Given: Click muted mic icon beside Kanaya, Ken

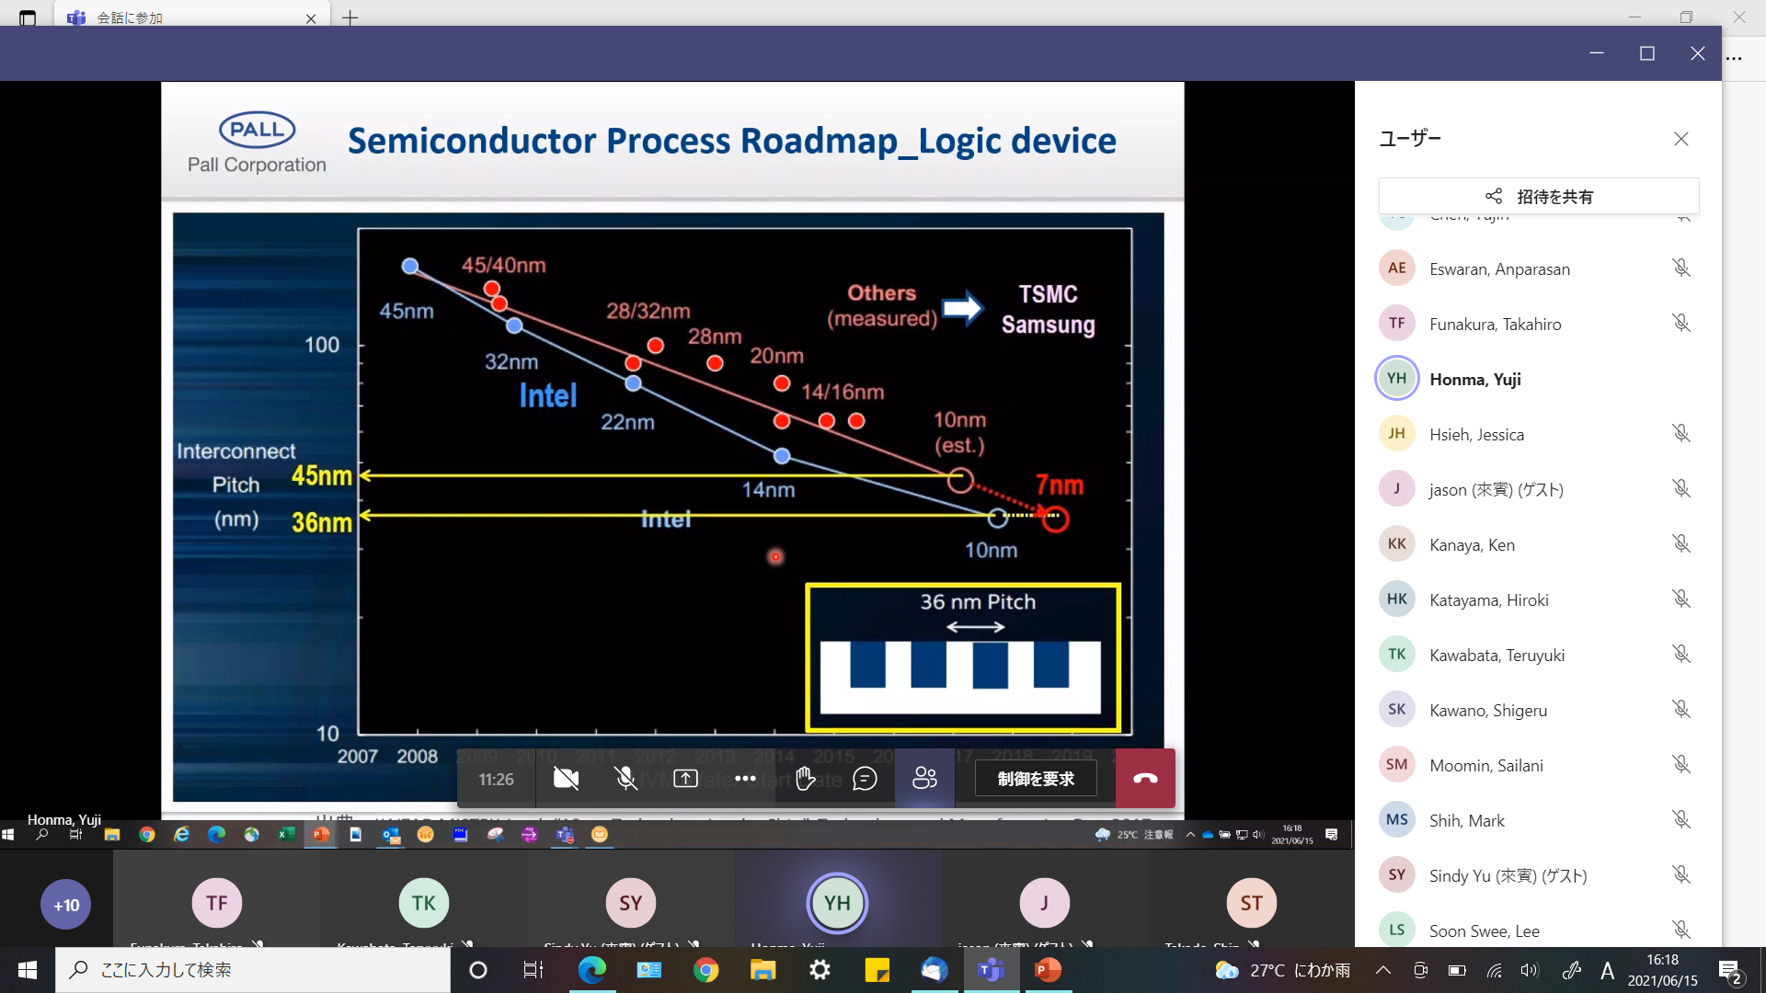Looking at the screenshot, I should coord(1681,543).
